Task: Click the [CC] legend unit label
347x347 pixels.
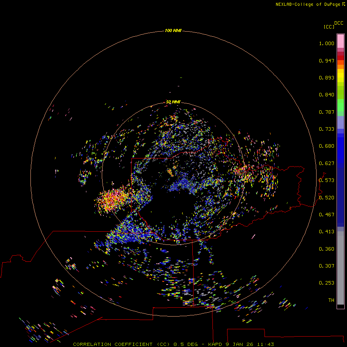Action: (329, 27)
